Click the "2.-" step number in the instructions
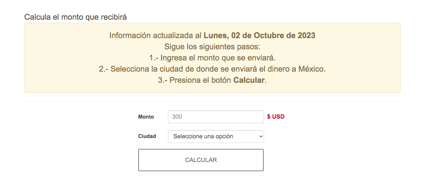Viewport: 431px width, 185px height. (104, 69)
